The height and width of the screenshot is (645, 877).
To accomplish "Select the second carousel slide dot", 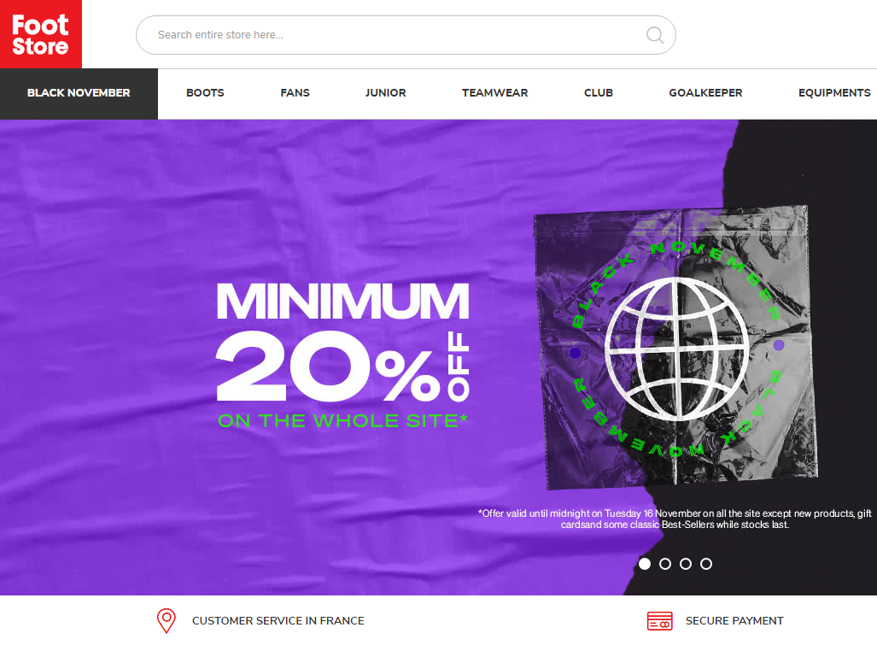I will (665, 564).
